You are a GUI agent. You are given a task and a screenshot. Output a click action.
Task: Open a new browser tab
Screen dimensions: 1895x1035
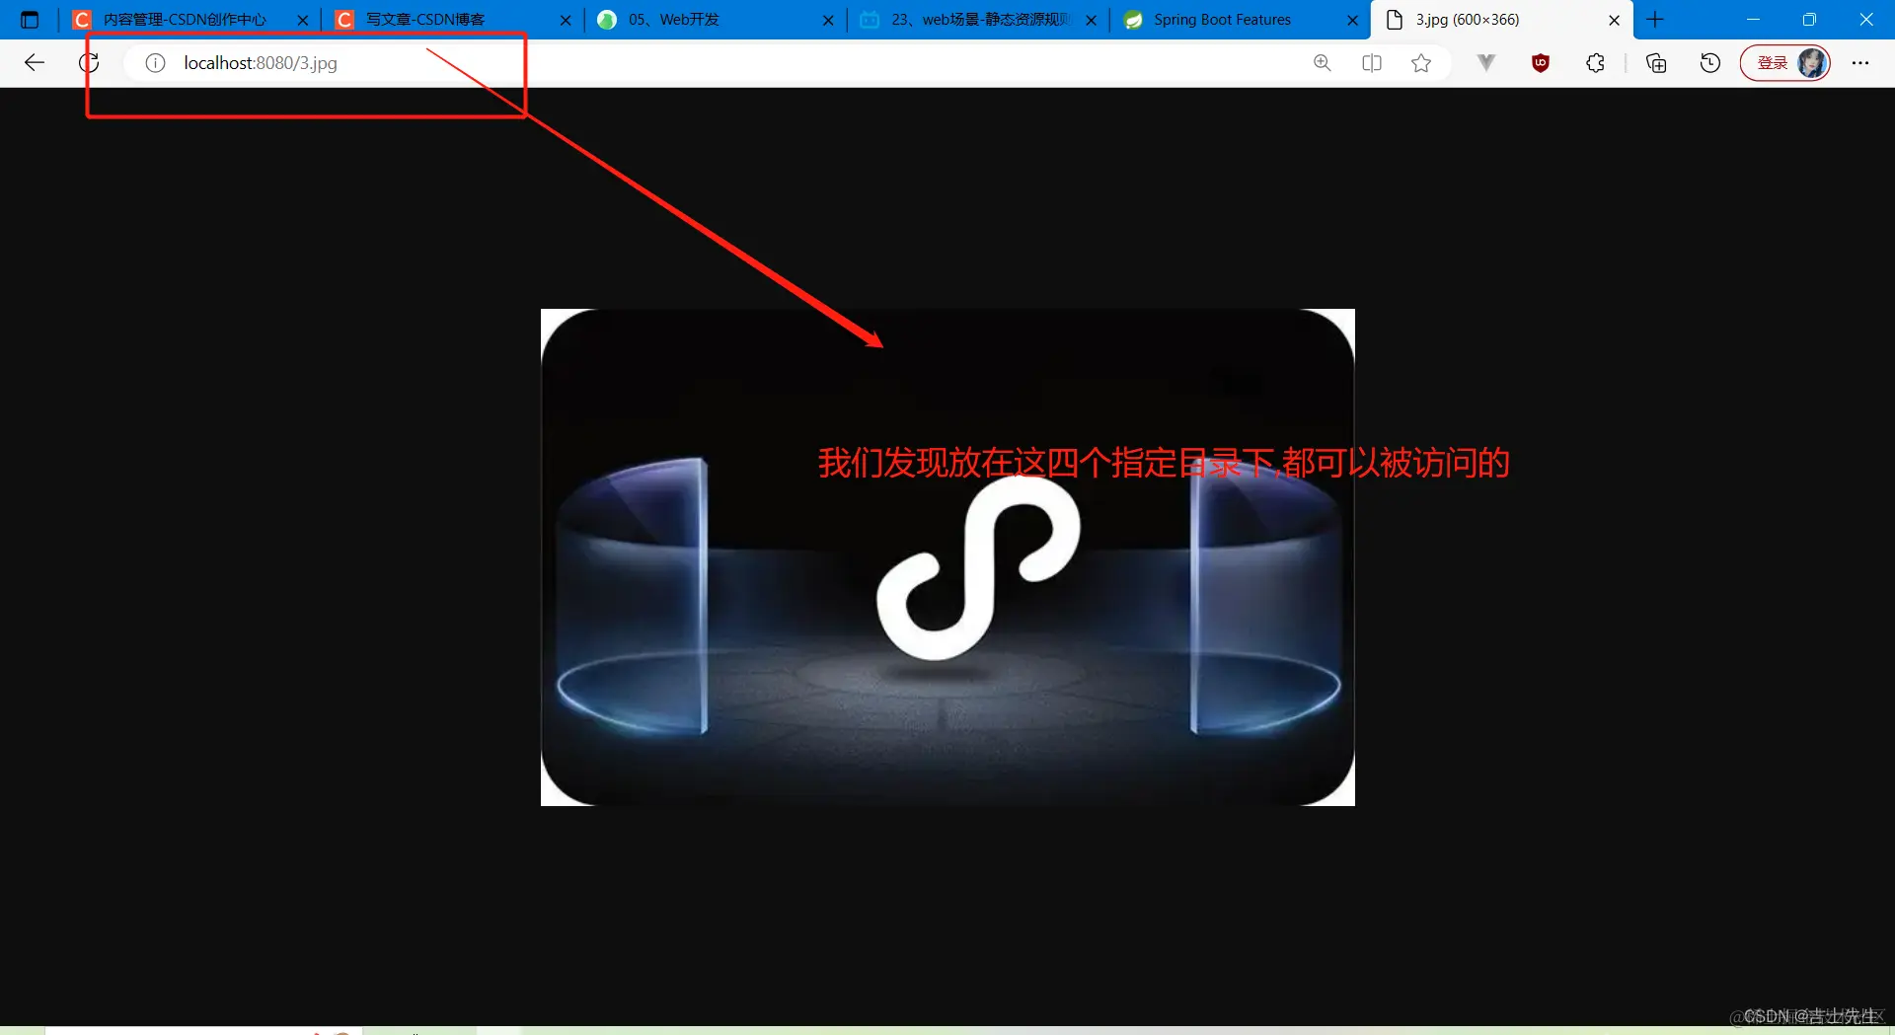[x=1655, y=20]
